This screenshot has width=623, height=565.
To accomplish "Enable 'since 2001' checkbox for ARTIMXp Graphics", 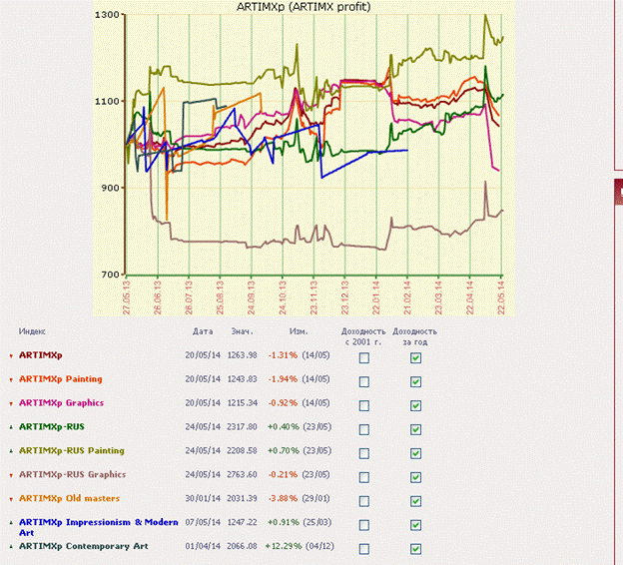I will 364,405.
